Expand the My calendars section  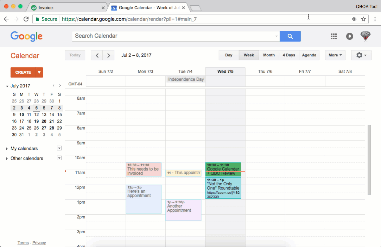tap(7, 149)
